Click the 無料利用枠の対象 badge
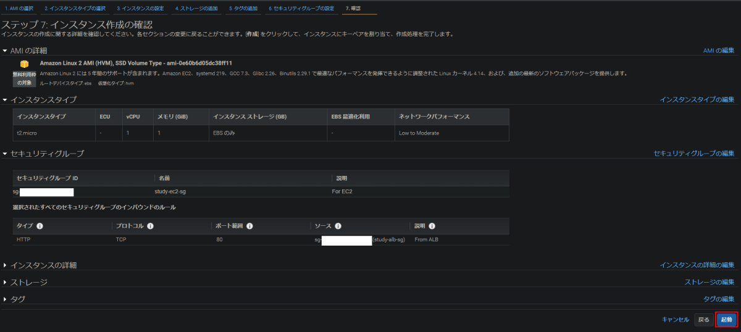The height and width of the screenshot is (332, 741). point(25,78)
